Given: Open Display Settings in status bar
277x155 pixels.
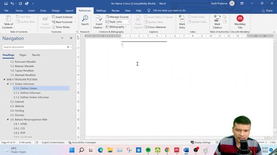Looking at the screenshot, I should 200,143.
